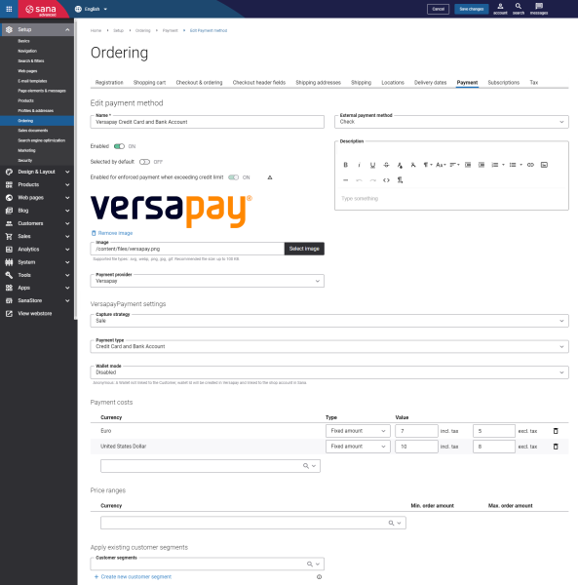
Task: Expand the Design & Layout sidebar section
Action: 36,172
